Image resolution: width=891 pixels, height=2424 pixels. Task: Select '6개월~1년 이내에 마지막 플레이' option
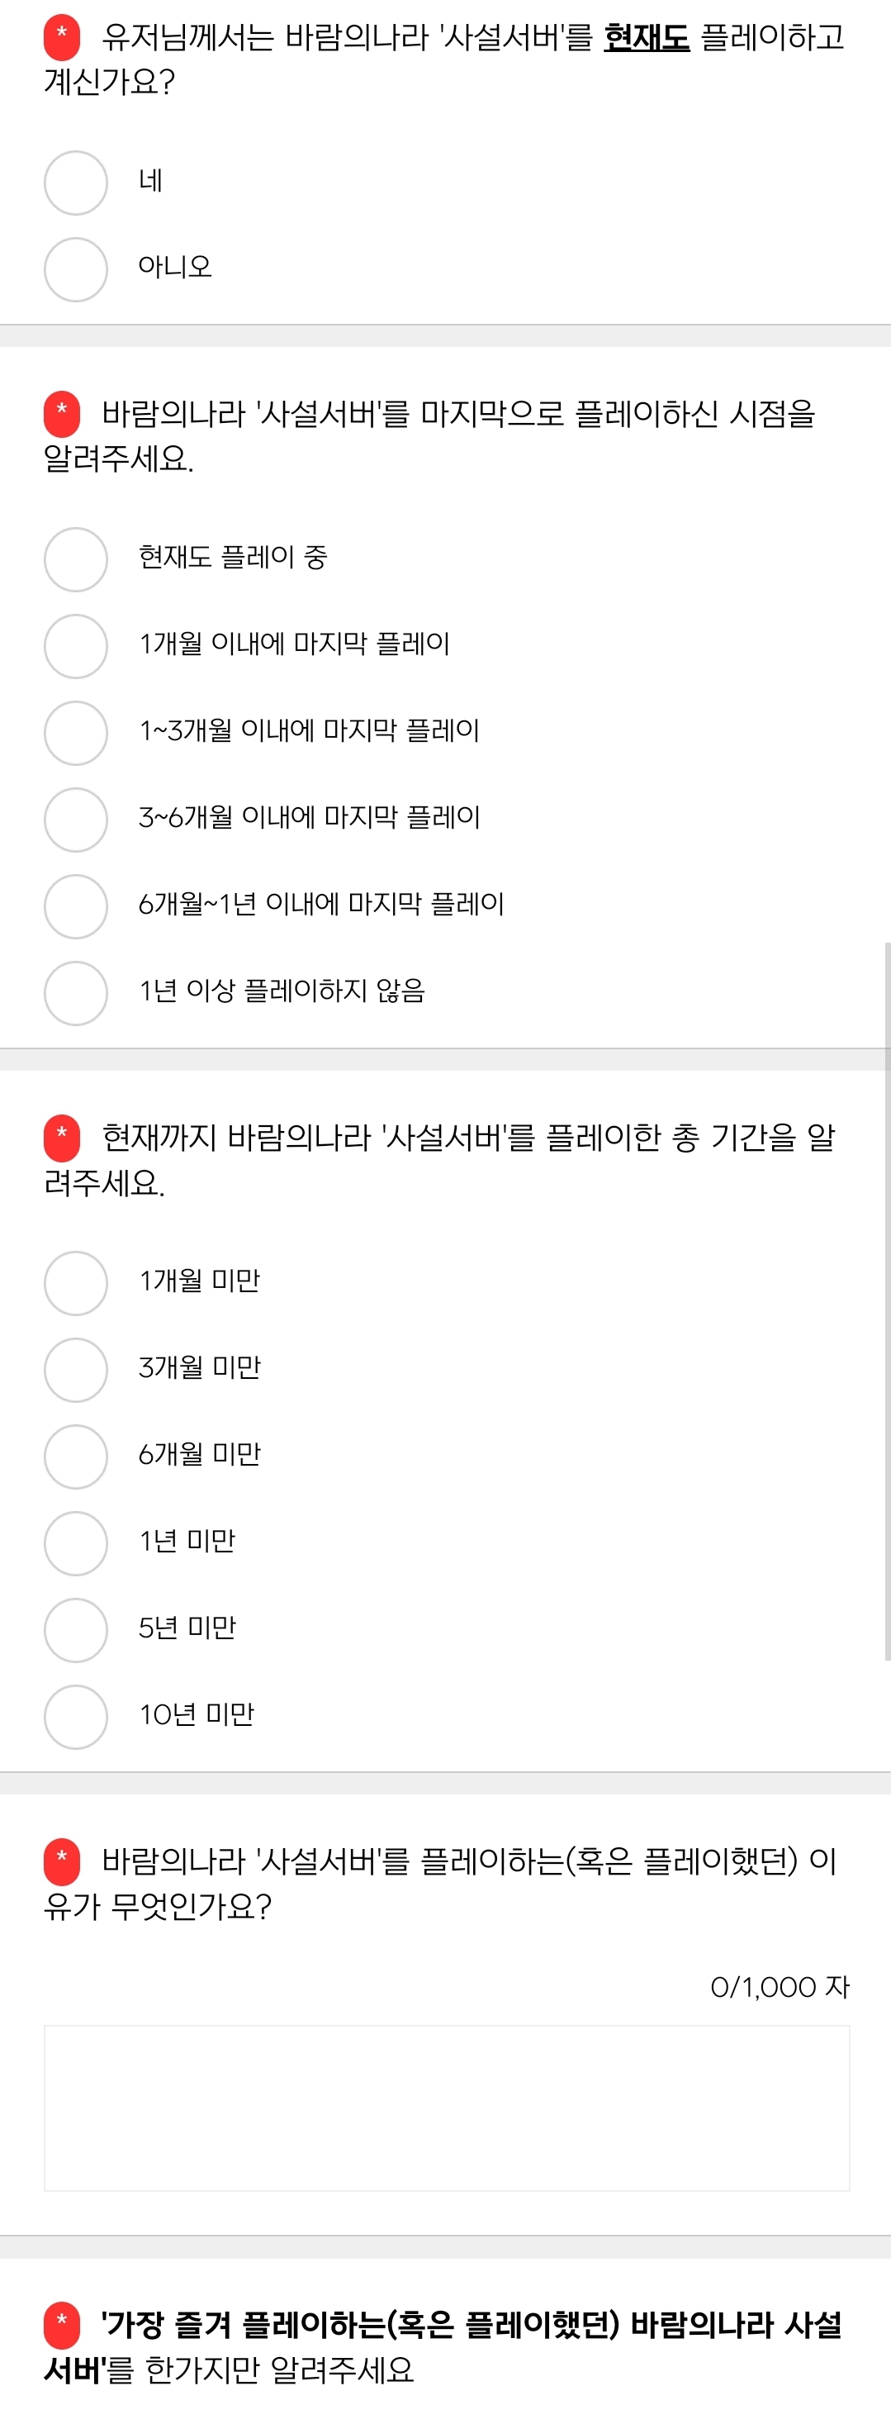[76, 905]
